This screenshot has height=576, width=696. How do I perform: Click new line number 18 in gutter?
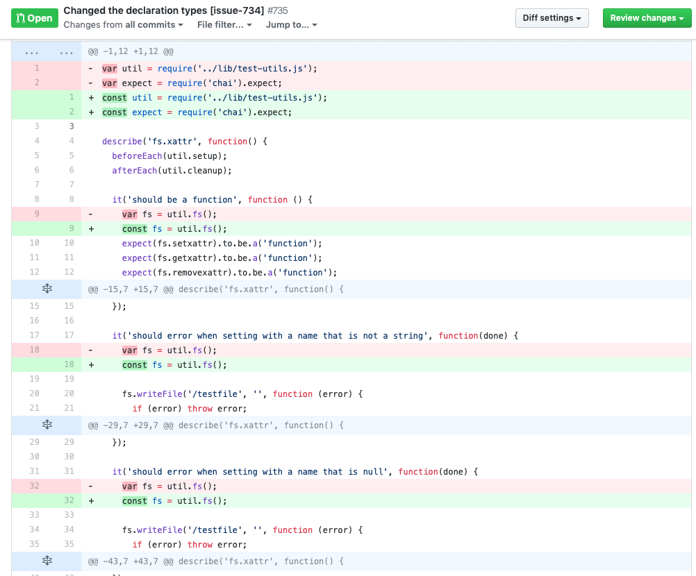(x=69, y=364)
